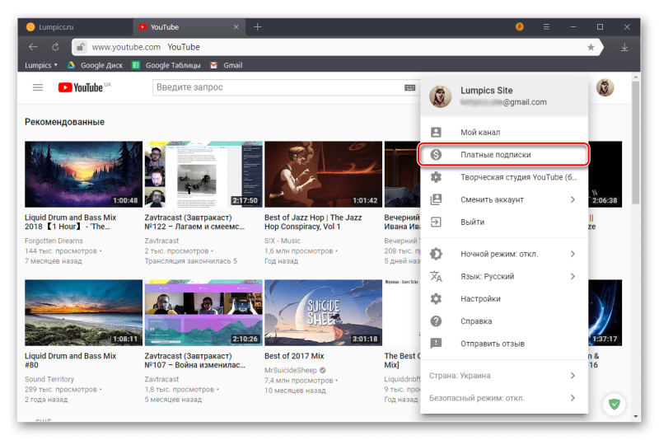
Task: Click the dollar icon for paid subscriptions
Action: (x=436, y=155)
